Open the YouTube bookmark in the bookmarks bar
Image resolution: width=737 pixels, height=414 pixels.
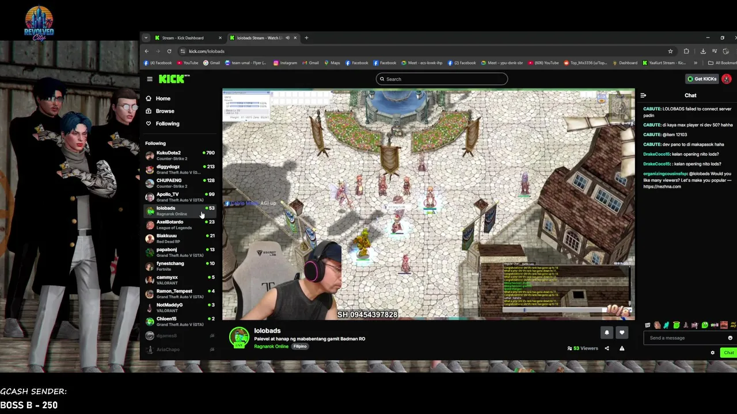pos(188,63)
